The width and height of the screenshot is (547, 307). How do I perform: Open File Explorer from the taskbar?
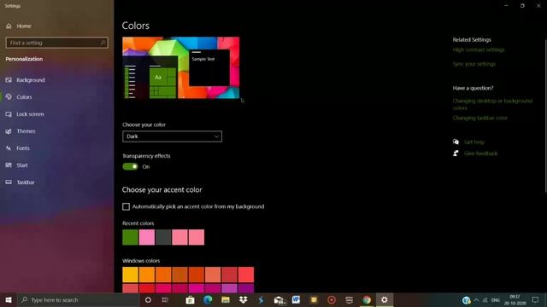pyautogui.click(x=226, y=299)
